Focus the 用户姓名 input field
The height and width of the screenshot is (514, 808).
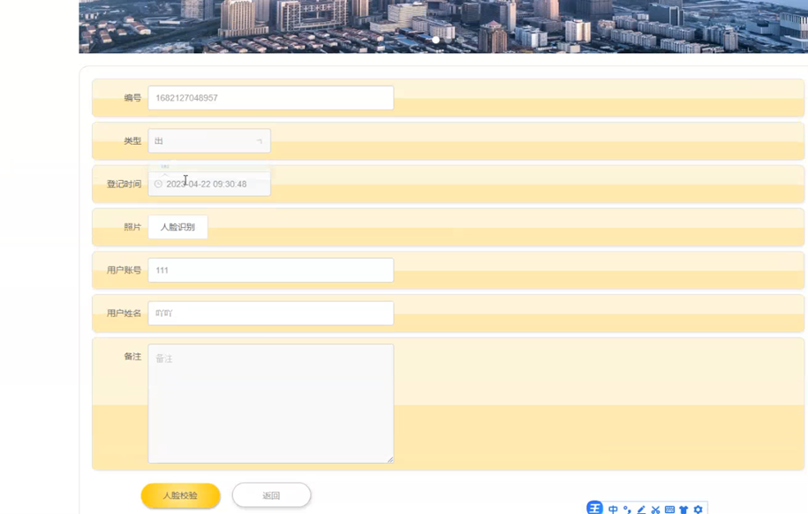point(271,313)
